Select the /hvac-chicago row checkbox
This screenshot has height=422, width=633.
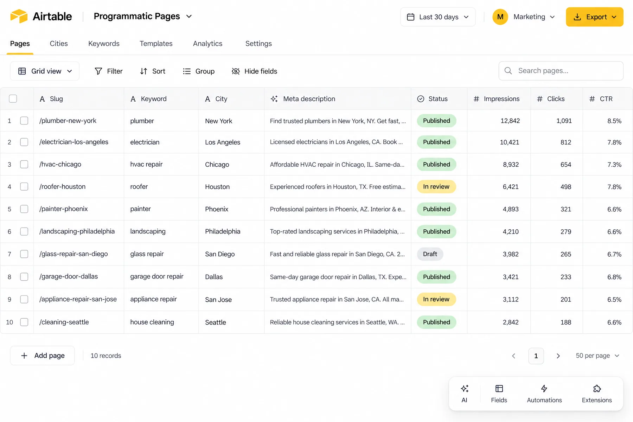pyautogui.click(x=24, y=164)
